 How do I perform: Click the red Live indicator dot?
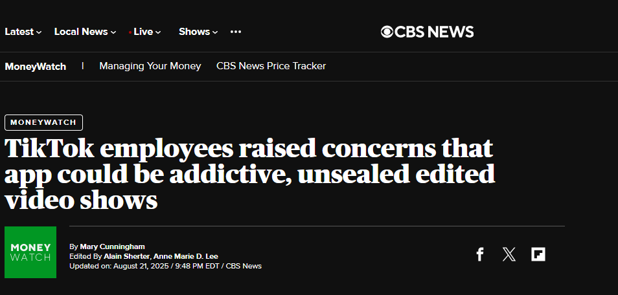(x=130, y=32)
